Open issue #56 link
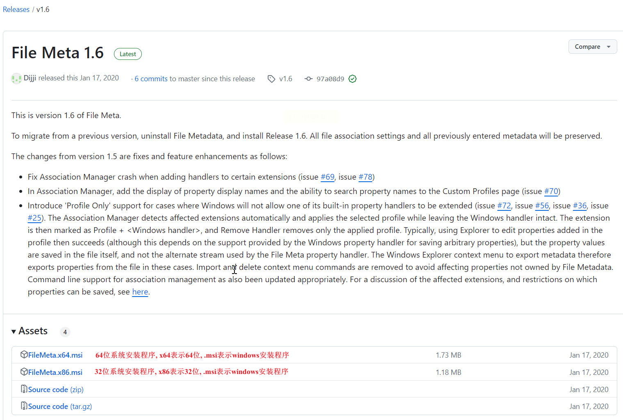 click(x=542, y=205)
